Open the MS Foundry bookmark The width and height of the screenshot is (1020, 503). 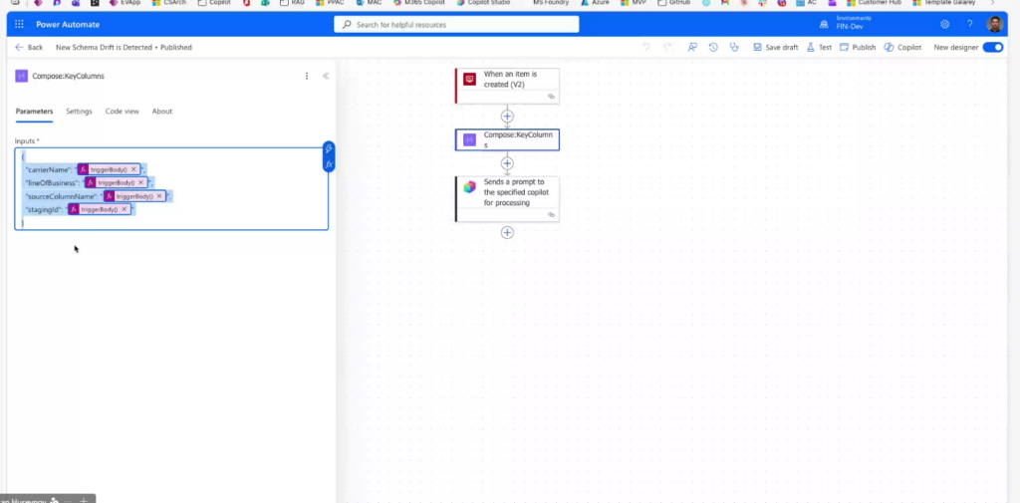(x=550, y=3)
